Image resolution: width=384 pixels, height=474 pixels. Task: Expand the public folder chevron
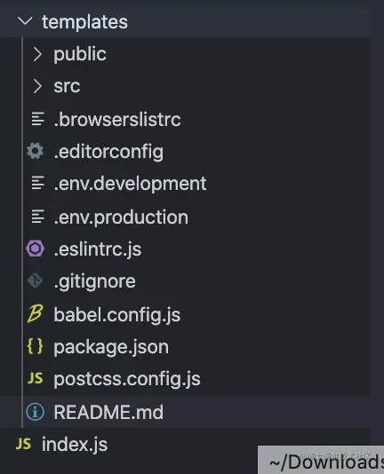[x=37, y=54]
